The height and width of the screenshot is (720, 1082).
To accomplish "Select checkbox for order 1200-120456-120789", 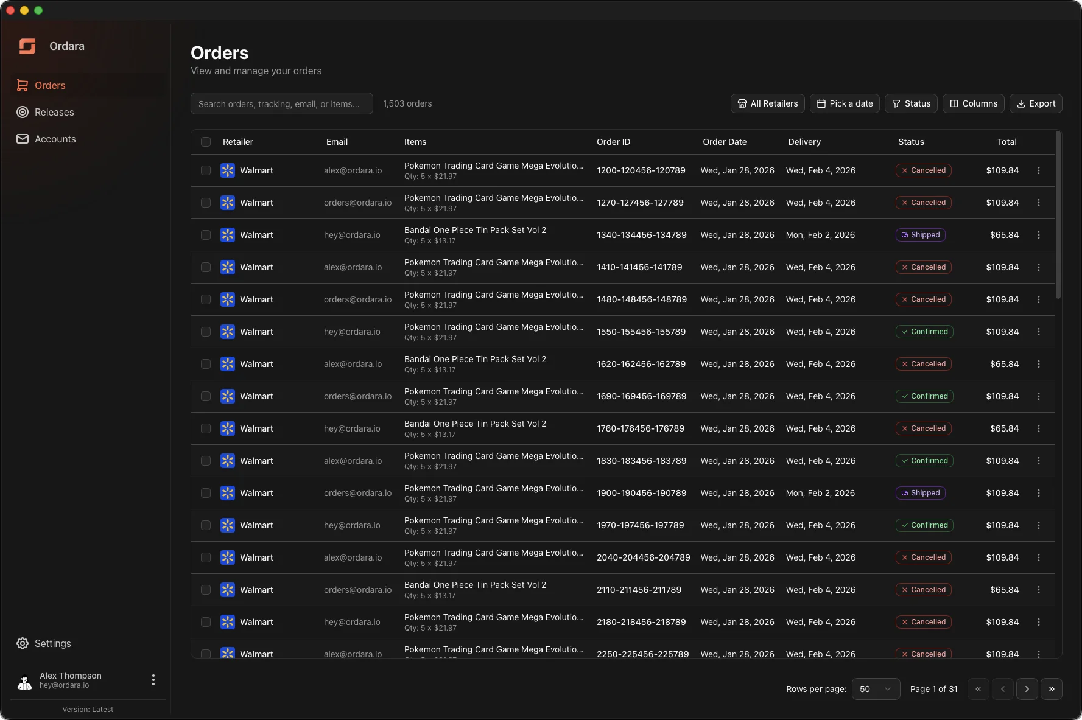I will click(x=206, y=170).
